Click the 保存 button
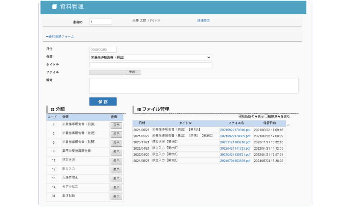This screenshot has width=352, height=207. 103,101
